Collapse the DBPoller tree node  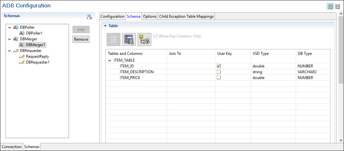click(x=9, y=27)
